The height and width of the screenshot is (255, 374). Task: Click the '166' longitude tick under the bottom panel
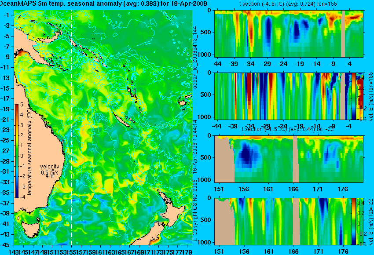[293, 251]
